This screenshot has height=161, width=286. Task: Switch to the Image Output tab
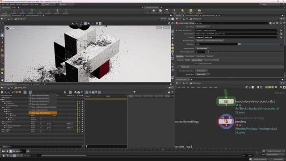point(189,56)
